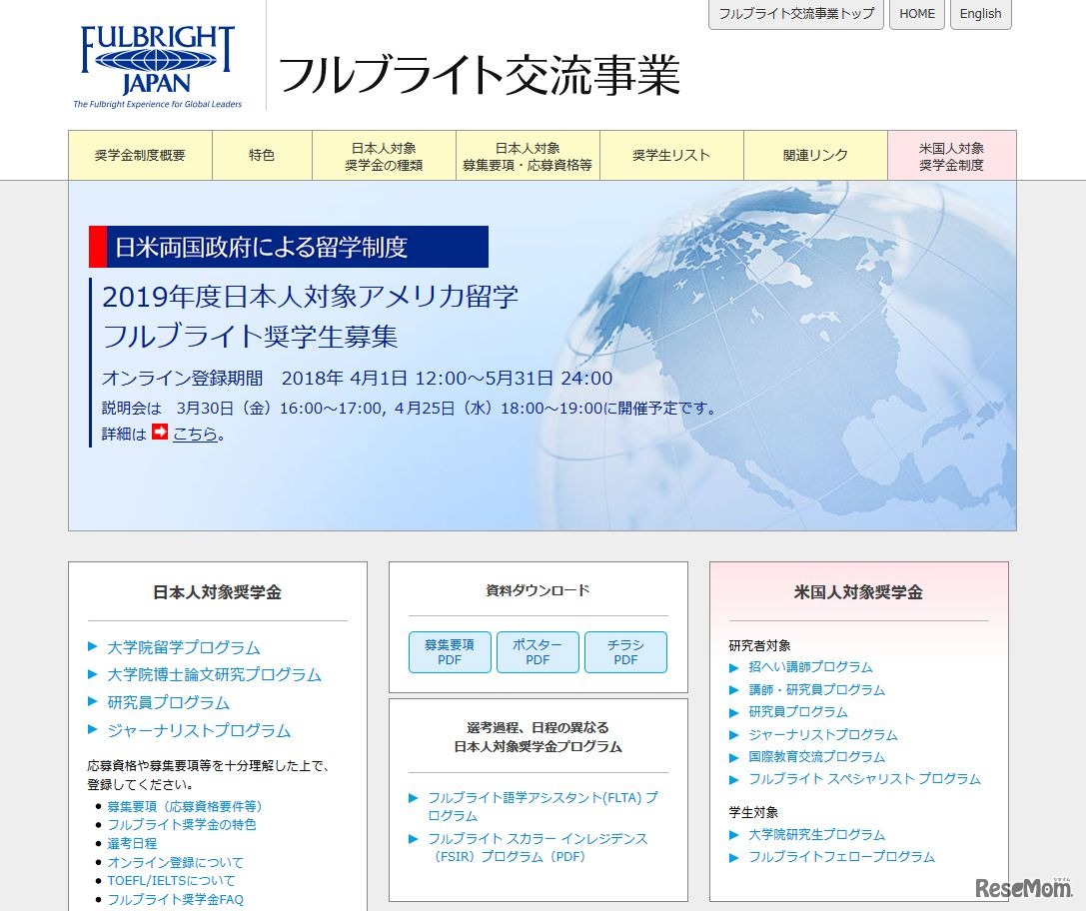Open the ポスター PDF download
Screen dimensions: 1086x911
pos(538,651)
